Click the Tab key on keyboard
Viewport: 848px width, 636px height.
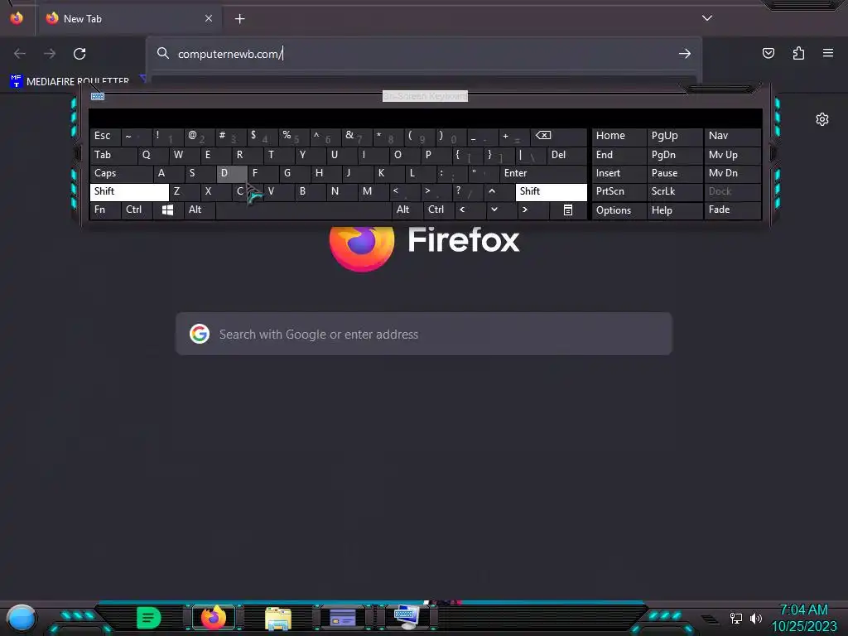point(113,155)
